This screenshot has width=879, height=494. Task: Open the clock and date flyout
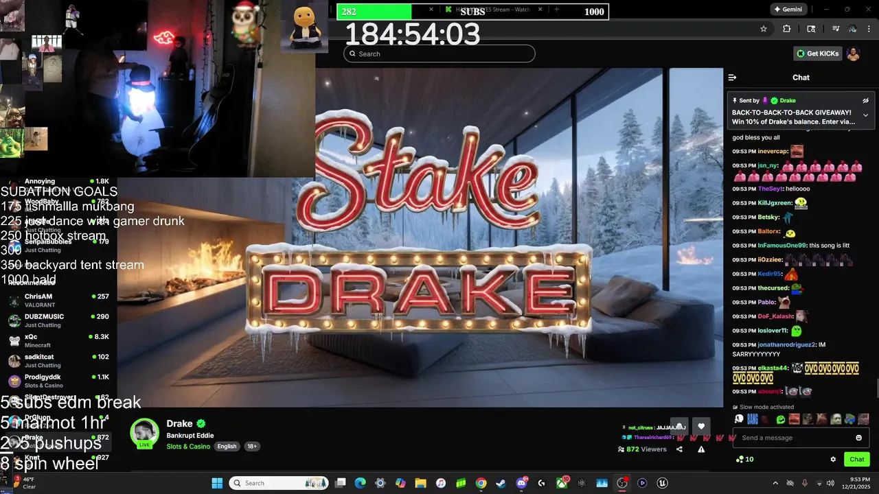pos(856,483)
